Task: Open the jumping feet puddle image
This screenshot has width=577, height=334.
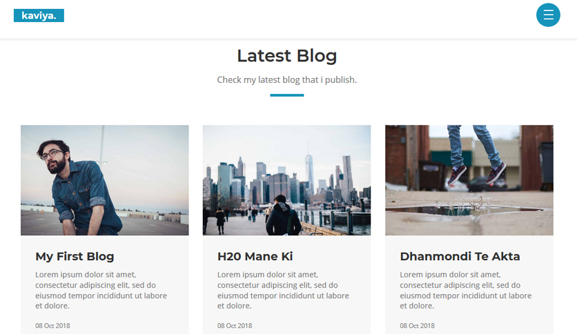Action: pyautogui.click(x=469, y=180)
